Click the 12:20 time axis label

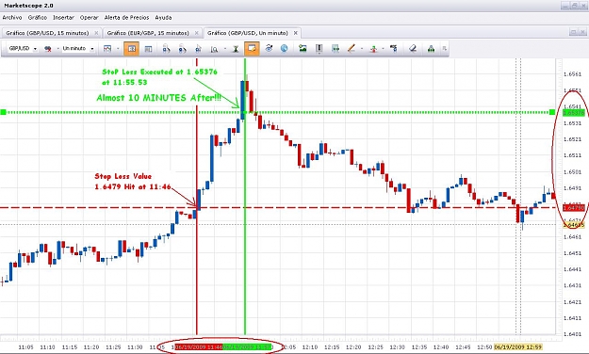click(x=353, y=347)
